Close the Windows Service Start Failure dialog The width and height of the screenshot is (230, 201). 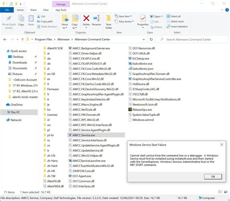[222, 145]
